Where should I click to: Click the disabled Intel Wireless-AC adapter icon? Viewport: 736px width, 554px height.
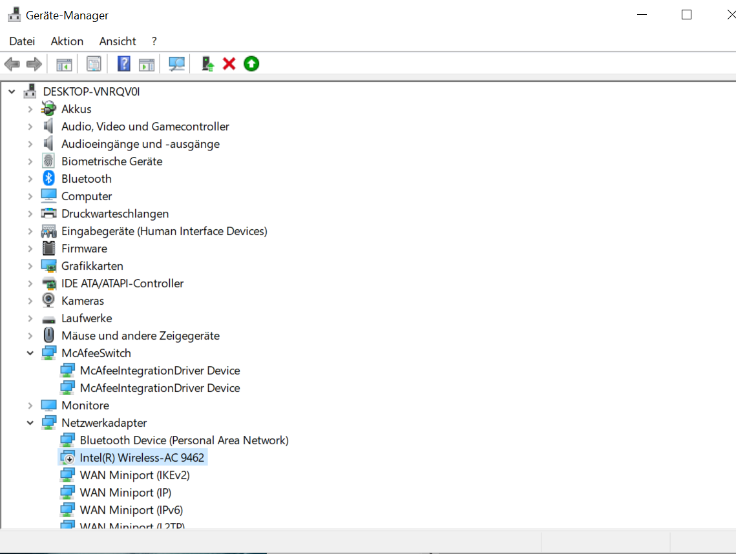68,457
